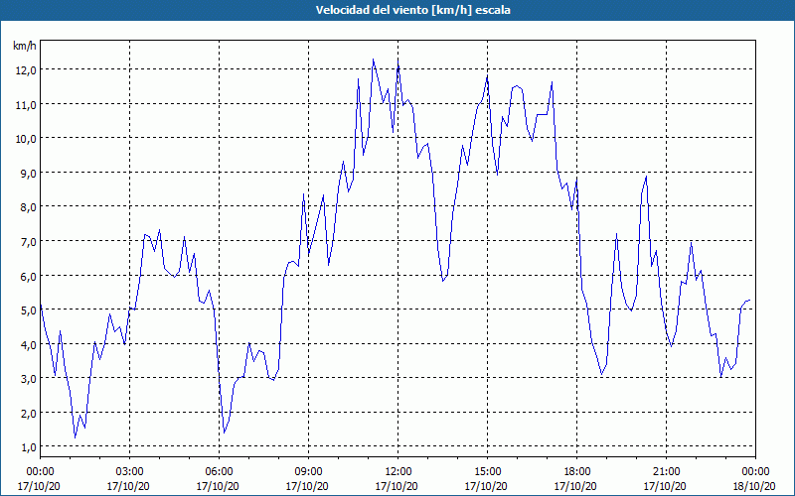
Task: Click the 5,0 y-axis value
Action: click(28, 310)
